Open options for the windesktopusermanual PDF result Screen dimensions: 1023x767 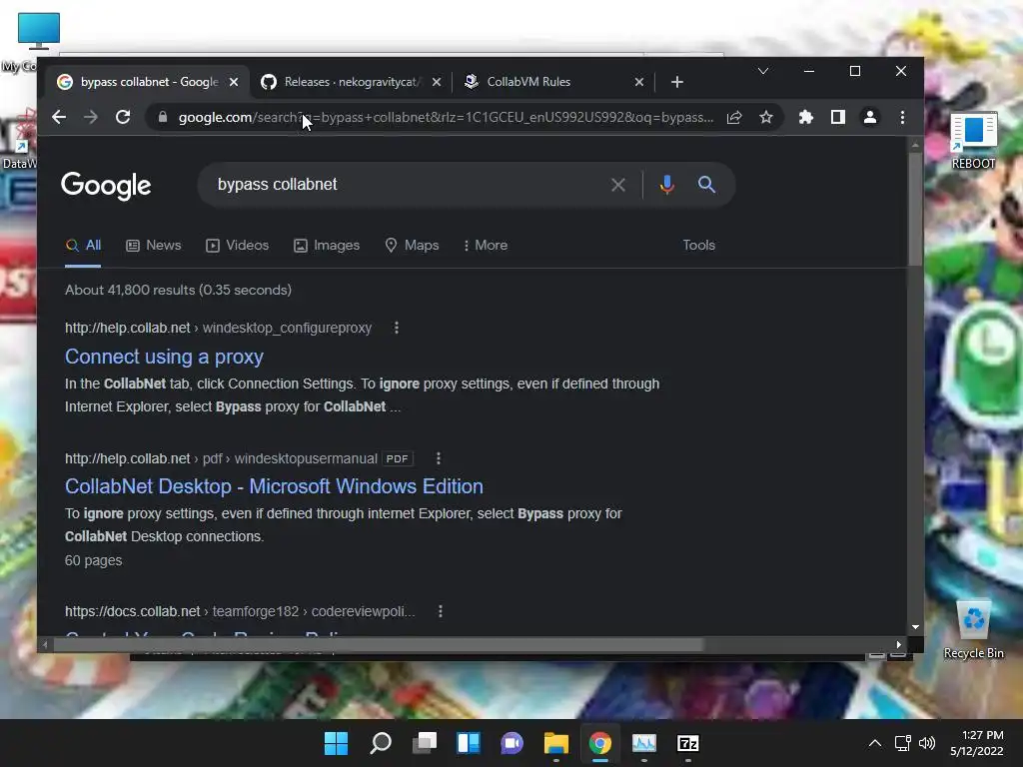[439, 458]
